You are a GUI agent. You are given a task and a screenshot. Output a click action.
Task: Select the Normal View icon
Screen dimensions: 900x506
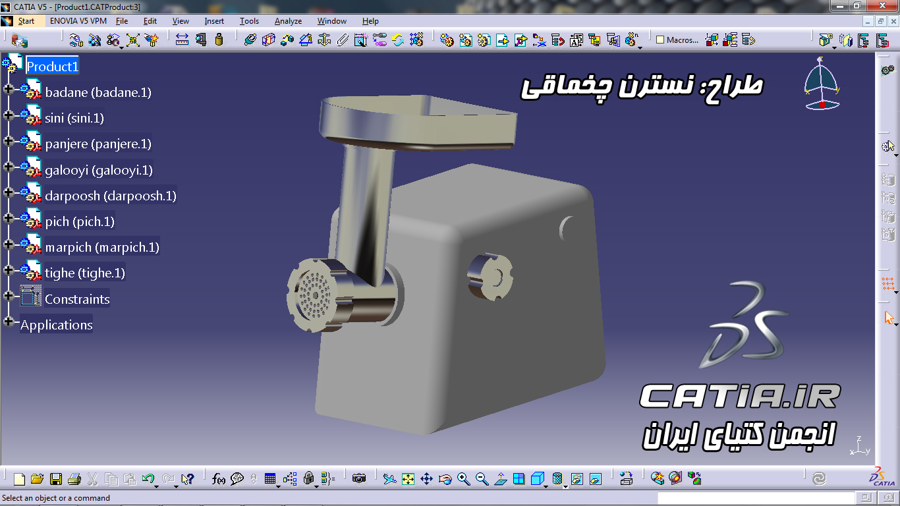point(500,479)
